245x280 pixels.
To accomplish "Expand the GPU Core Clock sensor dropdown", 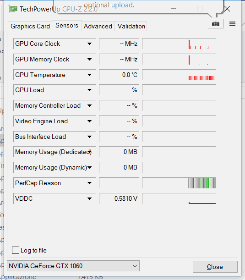I will pos(90,44).
